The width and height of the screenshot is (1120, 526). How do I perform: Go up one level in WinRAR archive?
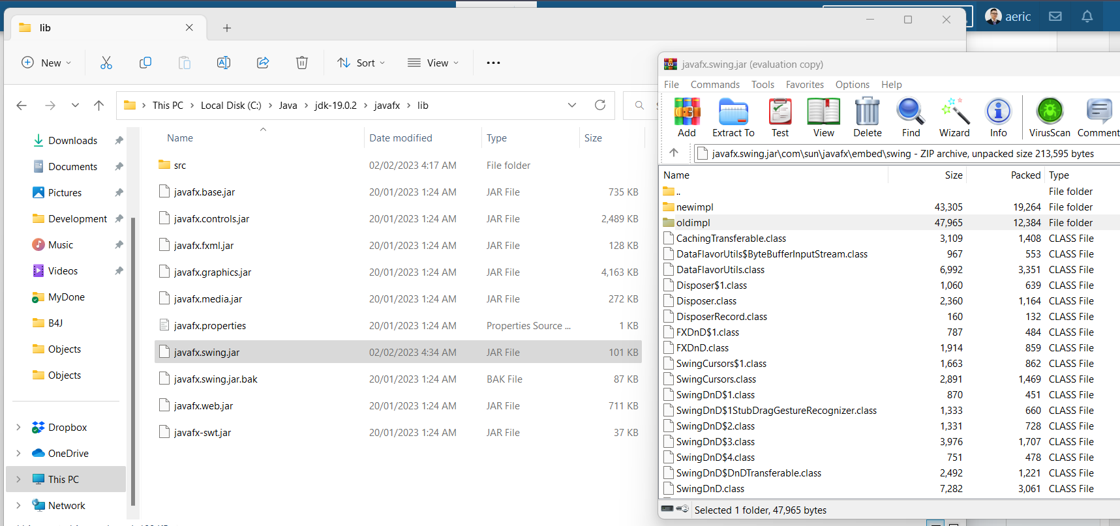(x=674, y=153)
